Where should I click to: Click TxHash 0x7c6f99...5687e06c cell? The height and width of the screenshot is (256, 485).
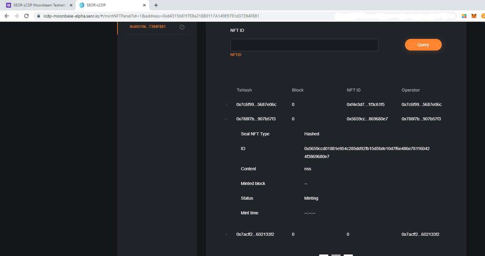point(256,105)
